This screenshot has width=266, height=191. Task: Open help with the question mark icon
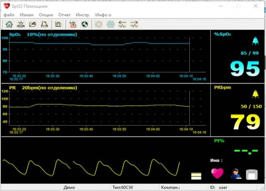tap(73, 24)
